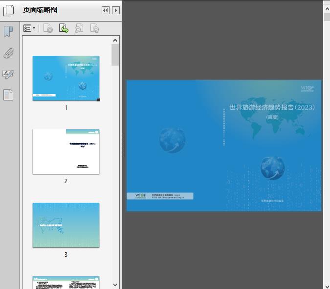Click thumbnail panel scroll-down arrow

tap(115, 285)
